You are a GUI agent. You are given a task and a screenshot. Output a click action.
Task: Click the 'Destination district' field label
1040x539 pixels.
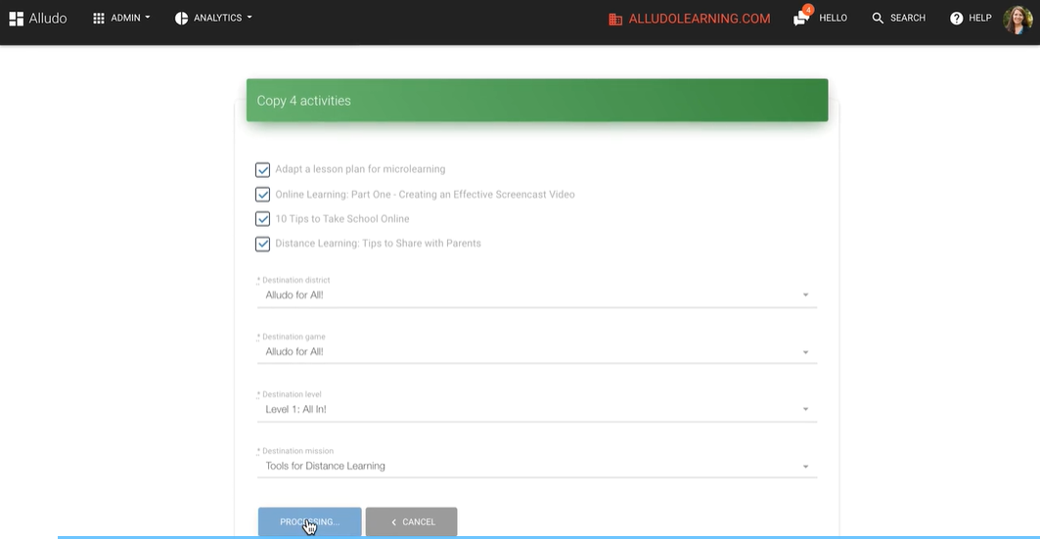[295, 281]
